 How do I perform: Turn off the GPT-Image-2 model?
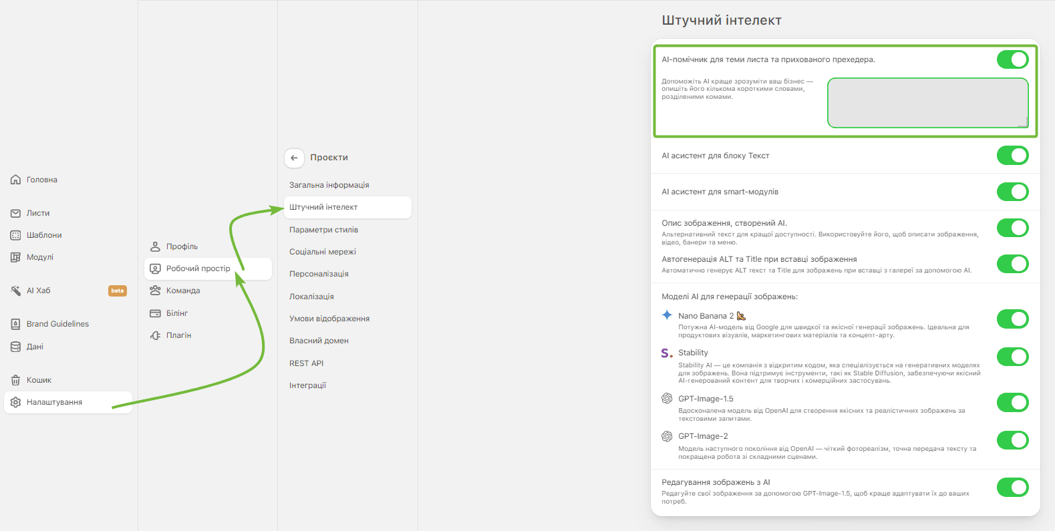1013,440
